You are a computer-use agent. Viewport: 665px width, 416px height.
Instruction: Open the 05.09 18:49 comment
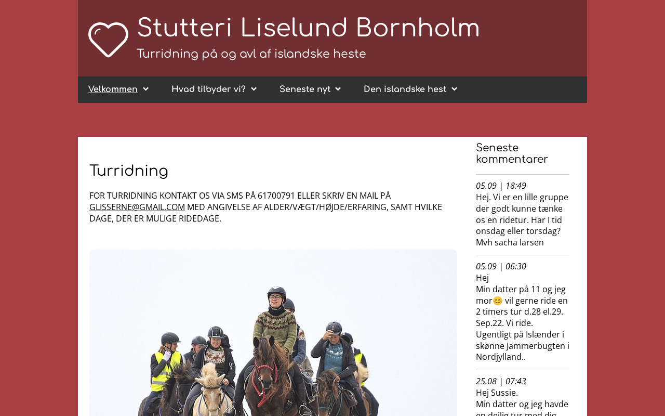coord(501,186)
